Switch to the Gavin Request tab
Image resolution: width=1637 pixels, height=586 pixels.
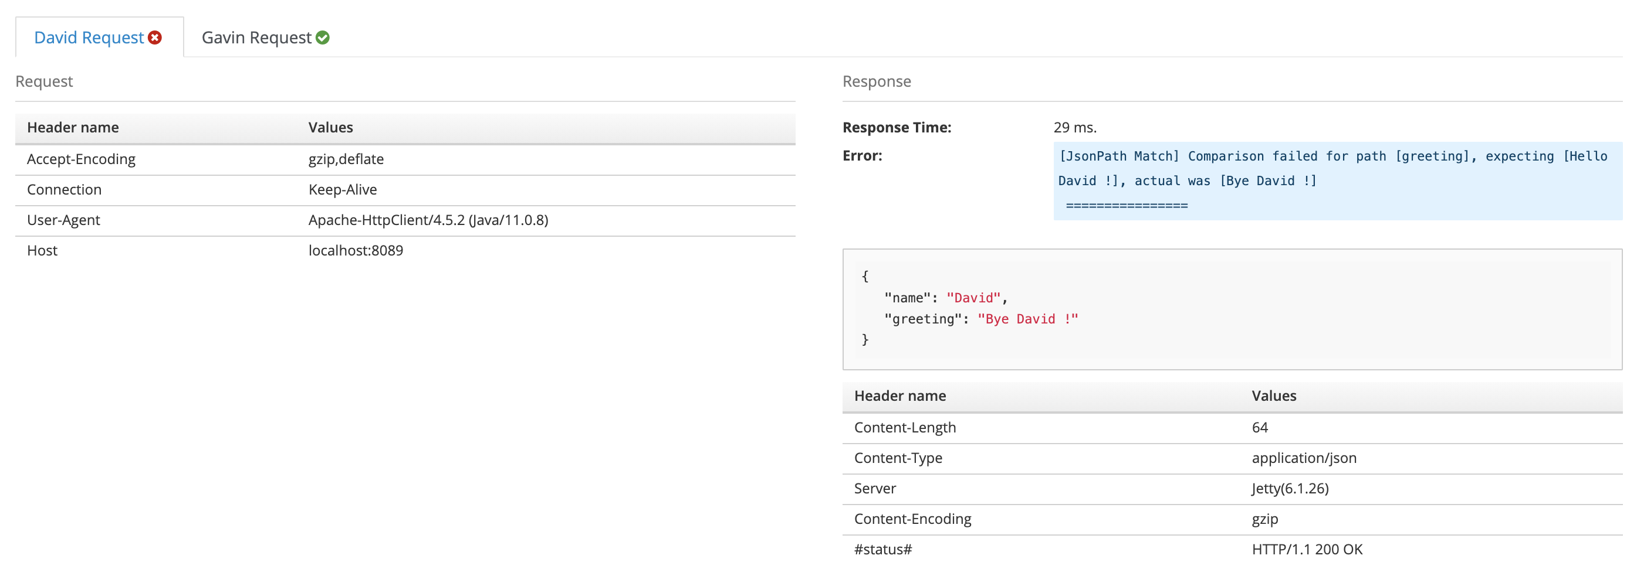254,37
